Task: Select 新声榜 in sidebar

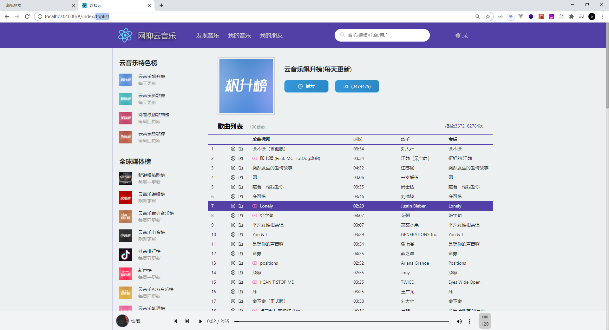Action: (145, 270)
